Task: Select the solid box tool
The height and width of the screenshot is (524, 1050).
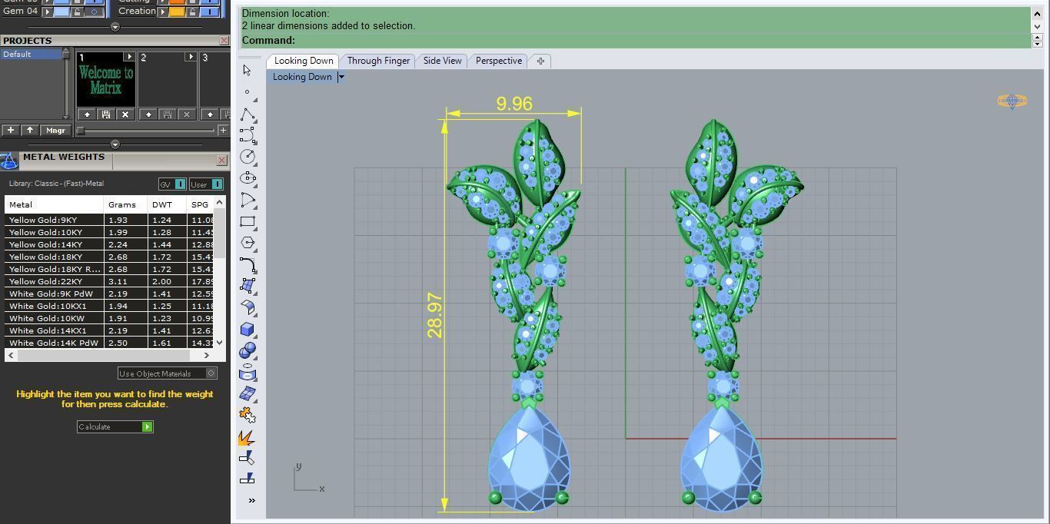Action: point(248,329)
